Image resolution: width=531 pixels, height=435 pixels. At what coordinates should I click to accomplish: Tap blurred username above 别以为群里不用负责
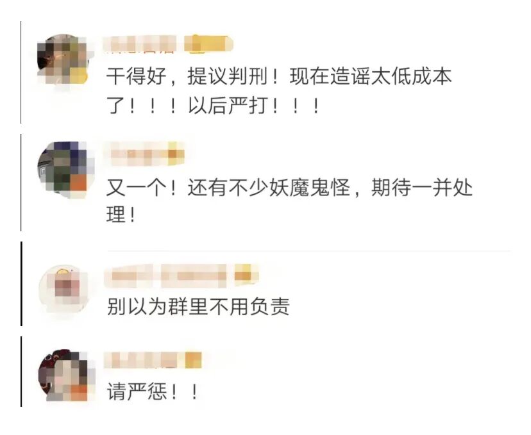(166, 276)
